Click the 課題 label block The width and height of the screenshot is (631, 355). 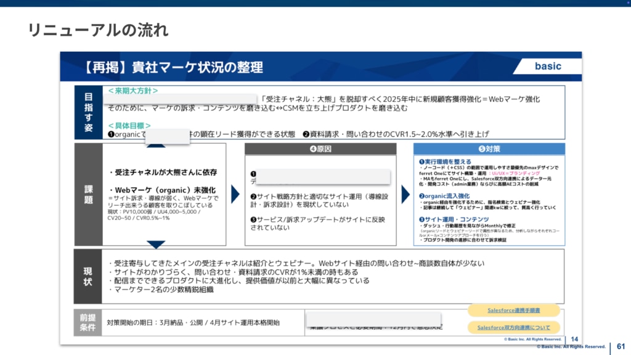(89, 194)
